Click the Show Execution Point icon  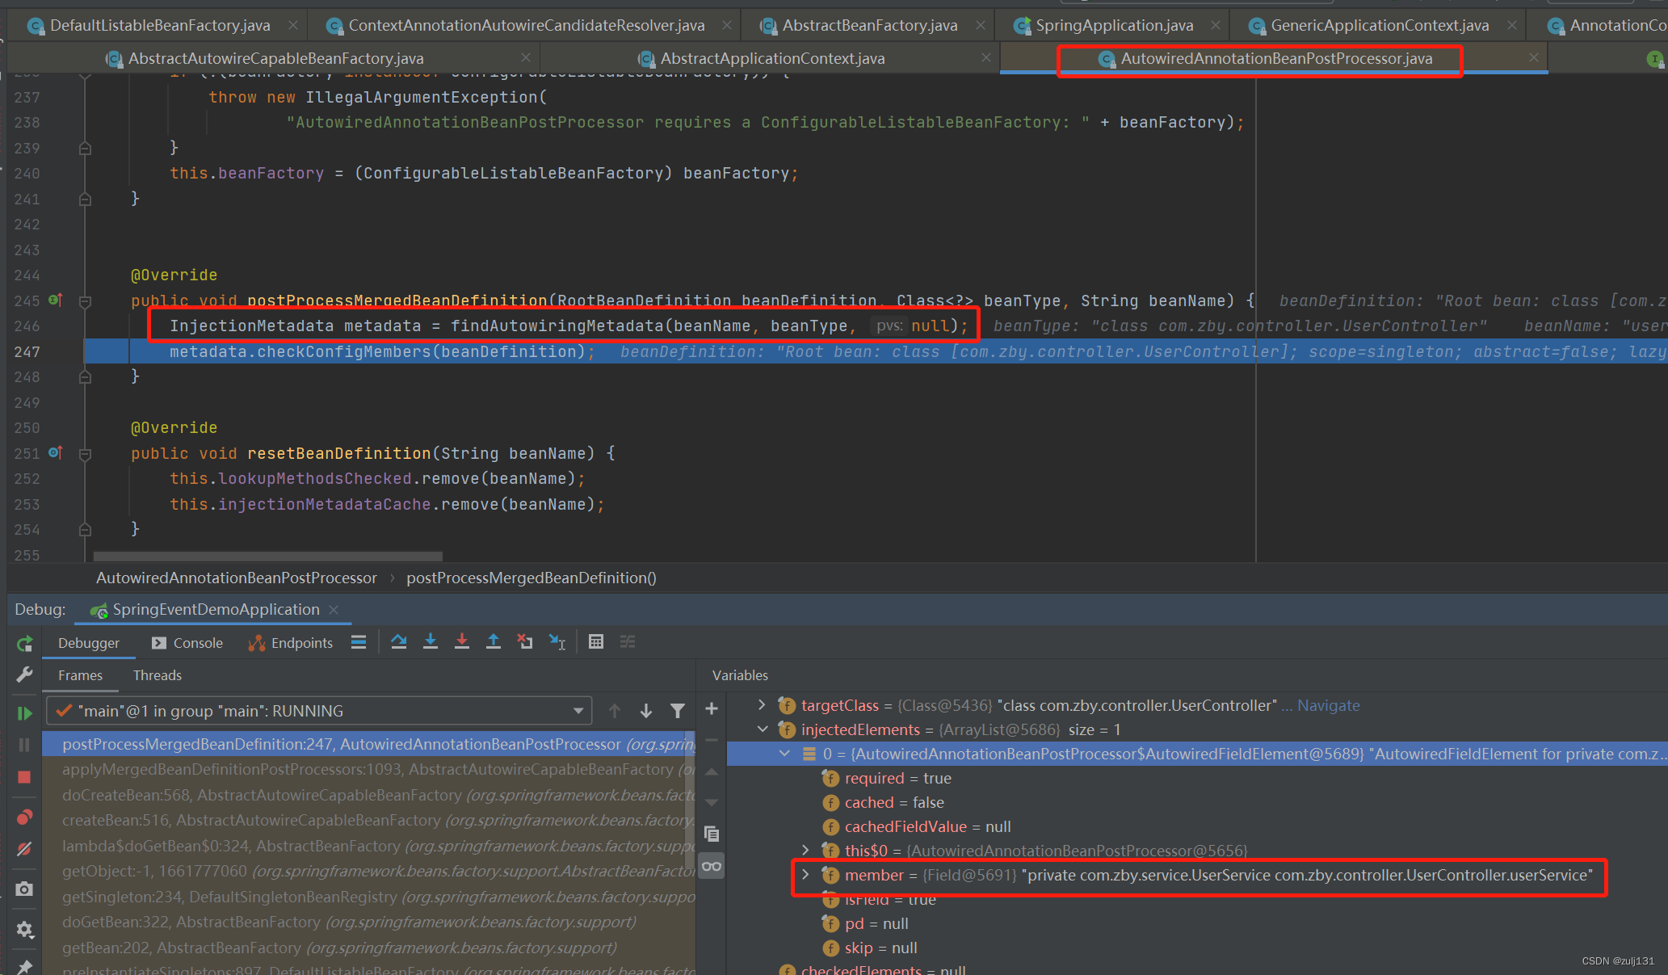point(359,642)
